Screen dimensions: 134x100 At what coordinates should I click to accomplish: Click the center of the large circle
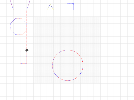point(68,65)
